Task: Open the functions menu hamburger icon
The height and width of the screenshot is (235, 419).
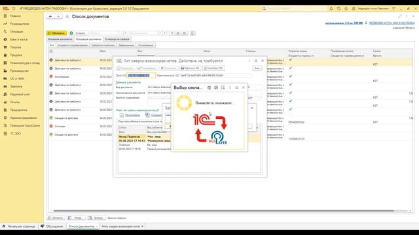Action: pos(14,8)
